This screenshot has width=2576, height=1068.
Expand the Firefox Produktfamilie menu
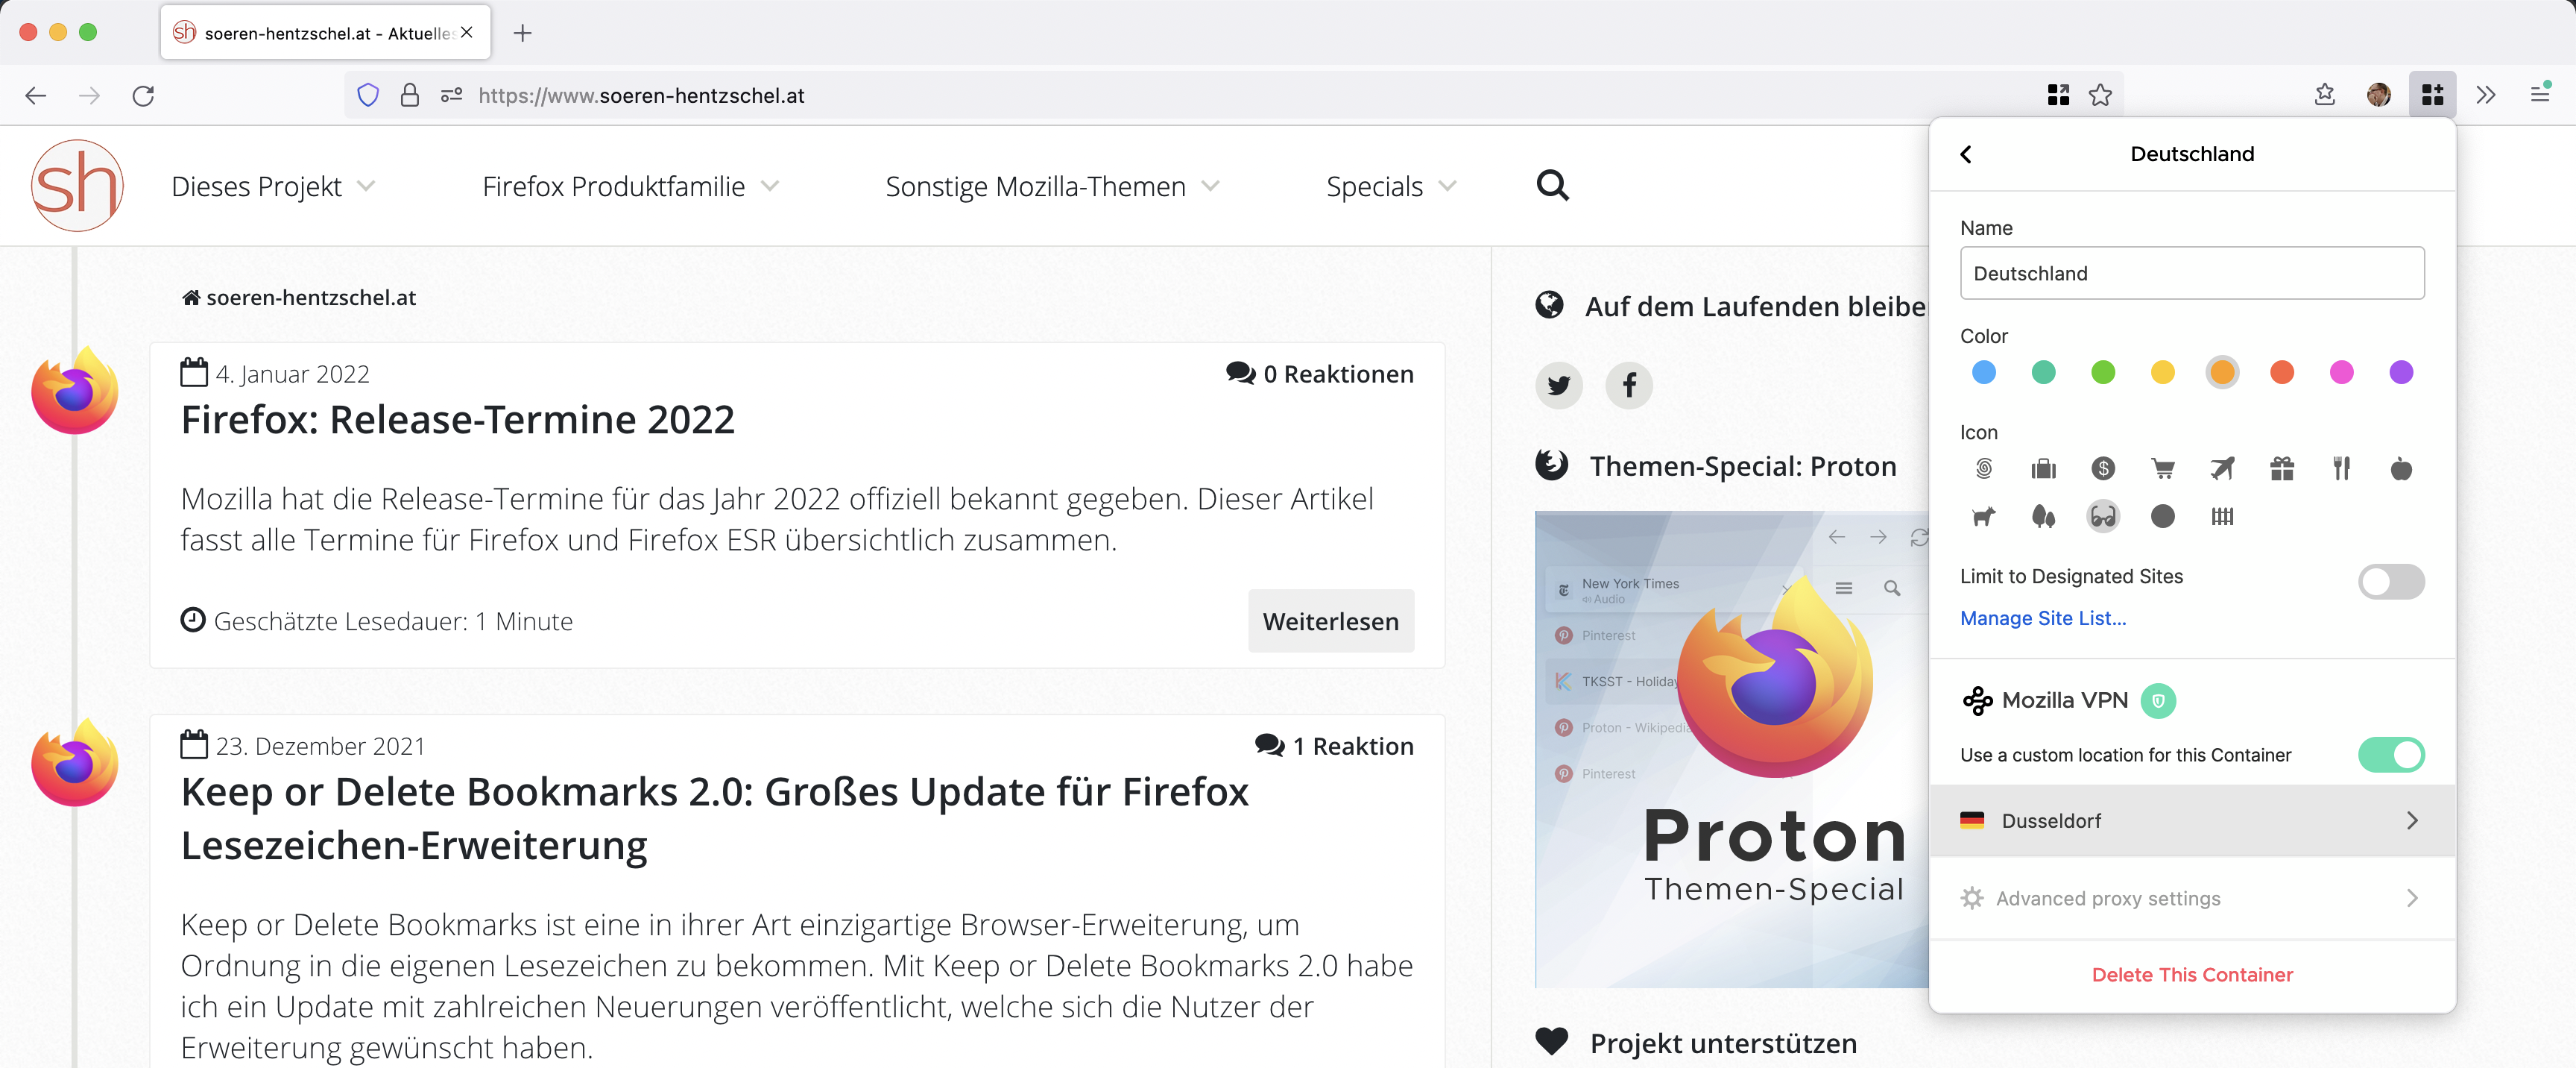[x=630, y=186]
